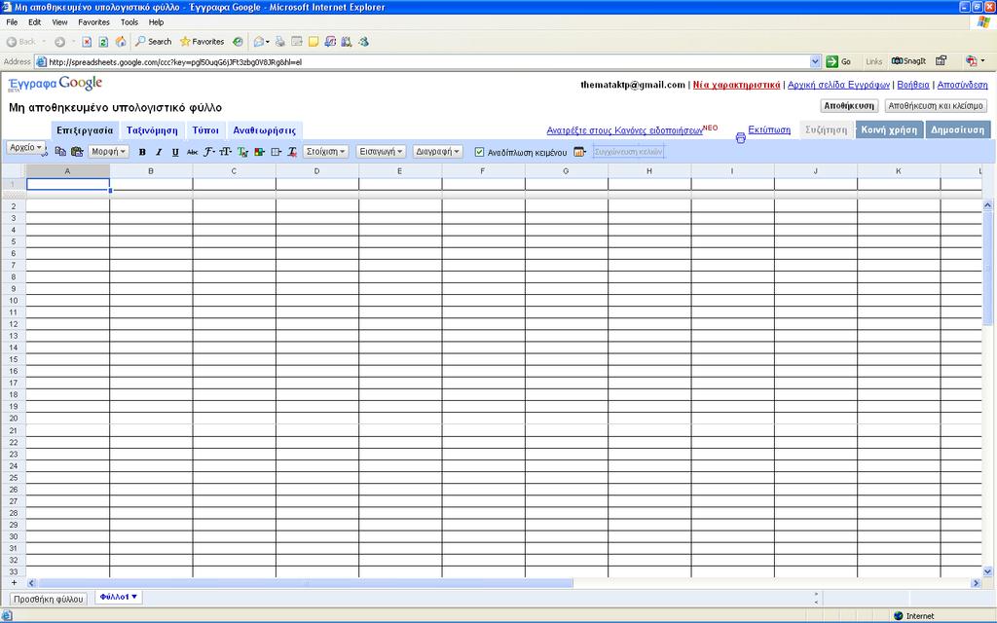Click the Αποσύνδεση link
The width and height of the screenshot is (997, 623).
962,85
